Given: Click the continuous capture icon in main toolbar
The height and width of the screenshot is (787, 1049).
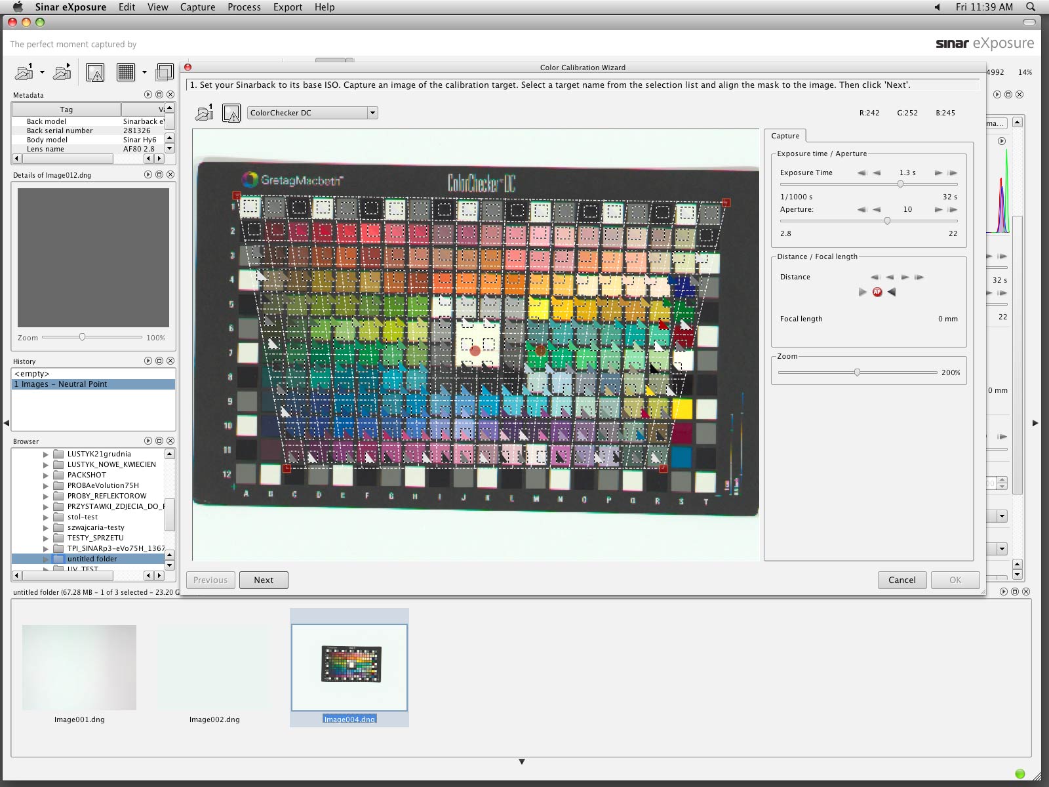Looking at the screenshot, I should pyautogui.click(x=62, y=71).
